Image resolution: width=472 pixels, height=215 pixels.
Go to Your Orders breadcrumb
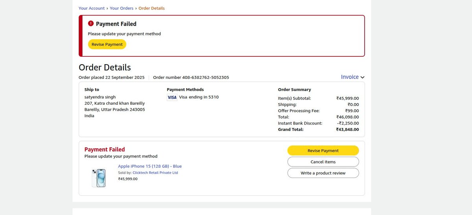pos(122,8)
